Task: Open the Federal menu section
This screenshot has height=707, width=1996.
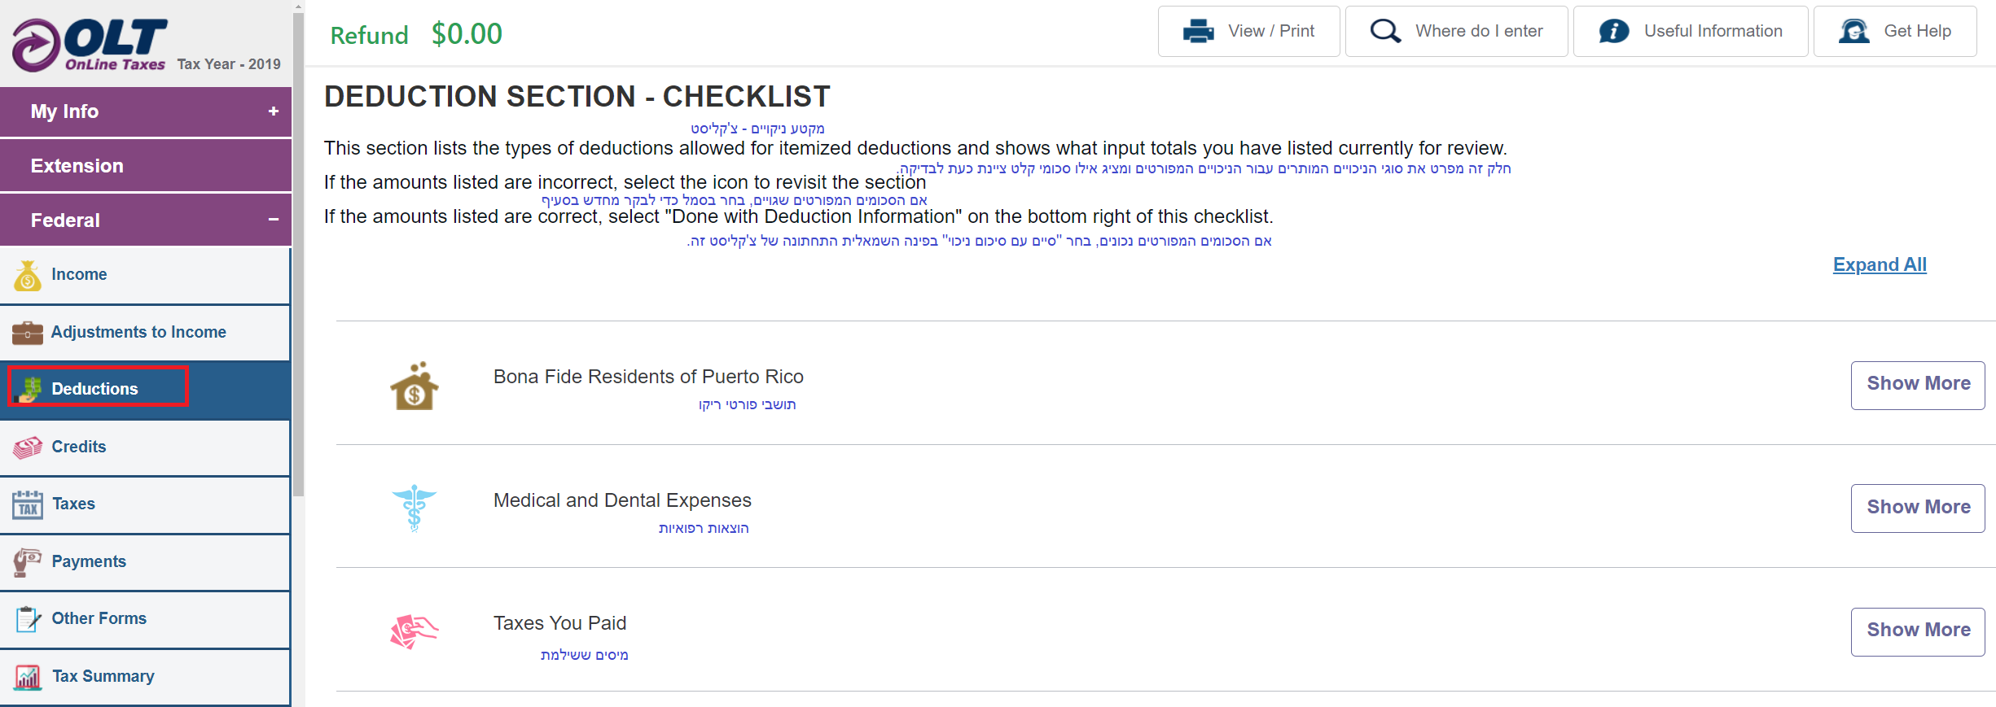Action: pos(146,220)
